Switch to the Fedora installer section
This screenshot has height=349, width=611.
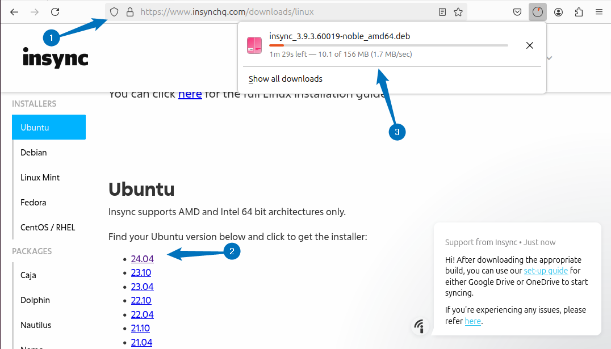pos(33,202)
